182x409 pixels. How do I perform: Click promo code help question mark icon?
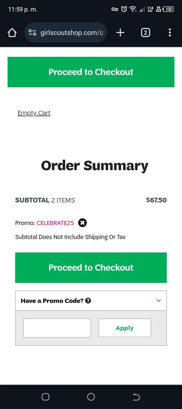coord(88,301)
